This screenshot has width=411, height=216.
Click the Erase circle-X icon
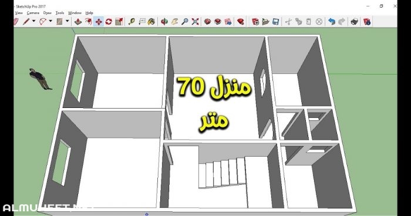[x=319, y=22]
